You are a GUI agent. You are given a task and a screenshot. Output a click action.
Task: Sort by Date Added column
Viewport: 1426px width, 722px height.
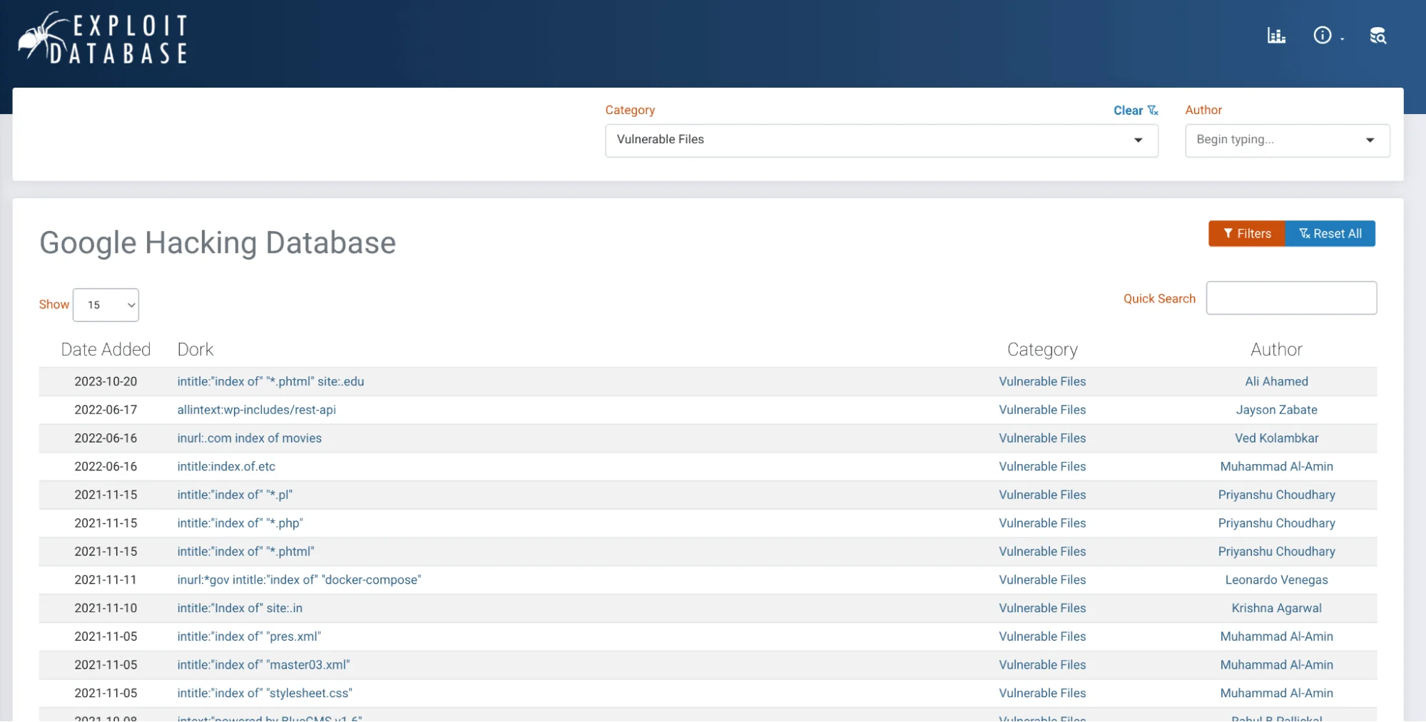pos(106,349)
